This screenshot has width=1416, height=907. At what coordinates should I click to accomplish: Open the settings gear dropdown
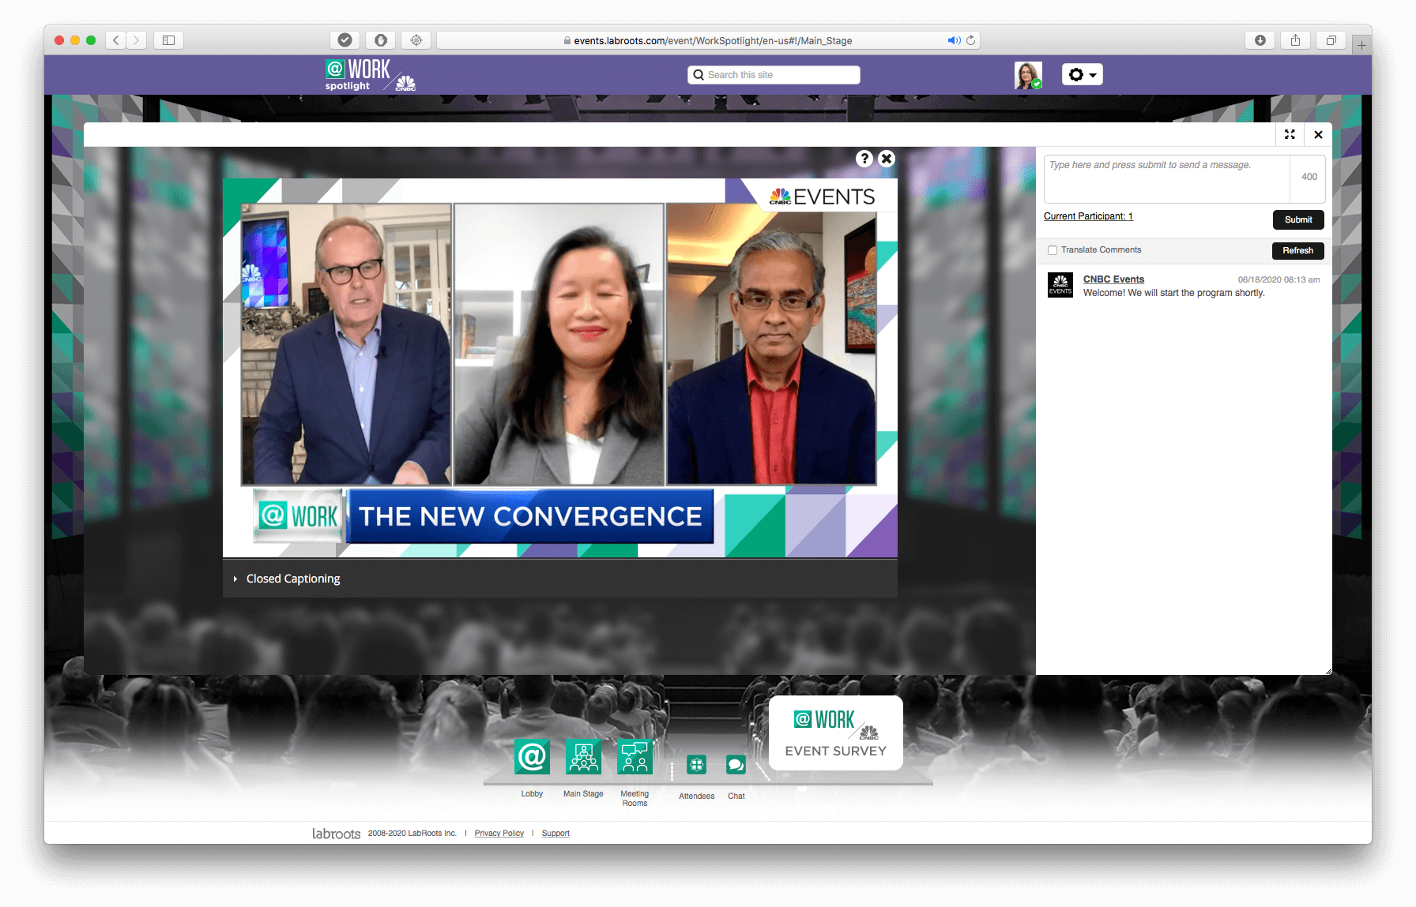(x=1082, y=75)
